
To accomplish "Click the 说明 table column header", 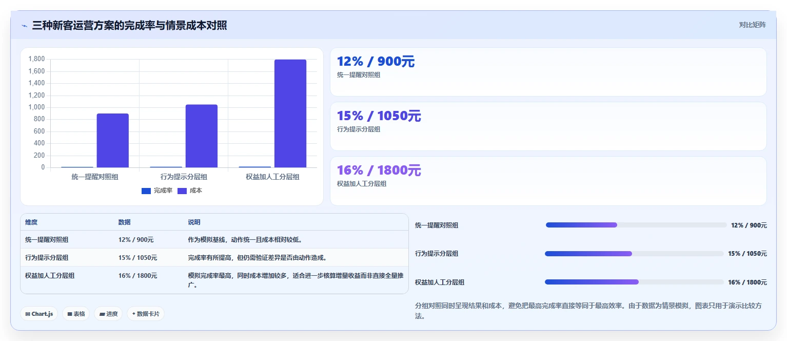I will pyautogui.click(x=194, y=222).
